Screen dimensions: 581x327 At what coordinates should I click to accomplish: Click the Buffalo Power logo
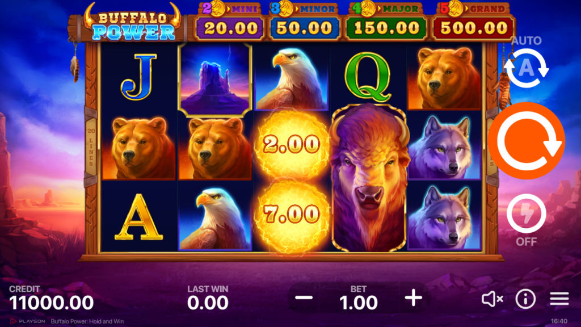133,24
